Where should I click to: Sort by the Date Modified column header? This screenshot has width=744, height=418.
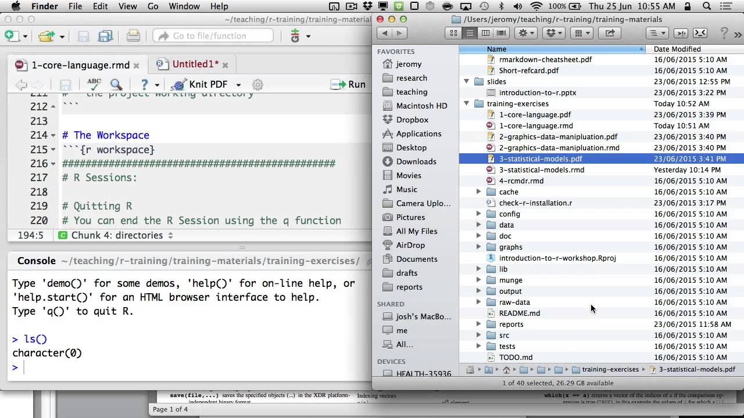pyautogui.click(x=695, y=49)
